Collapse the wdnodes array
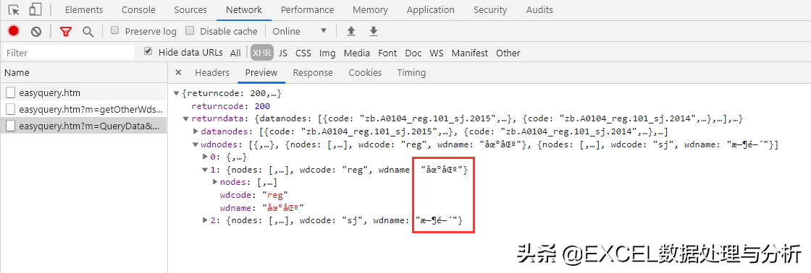 [x=196, y=144]
